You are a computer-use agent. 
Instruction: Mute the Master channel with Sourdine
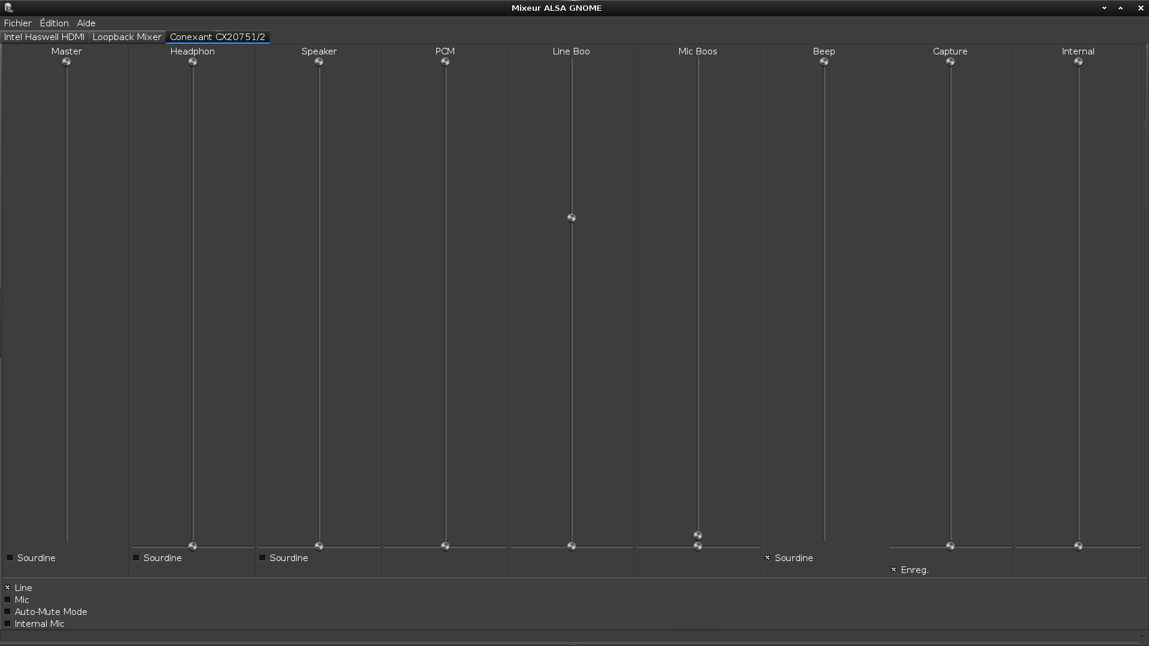10,558
